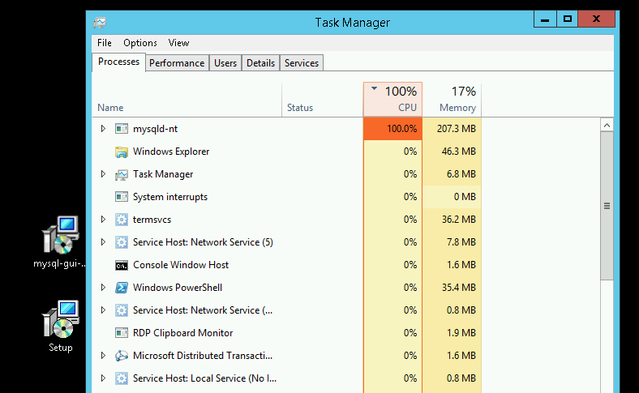Click the 36.2 MB memory value for termsvcs
The image size is (639, 393).
click(458, 220)
